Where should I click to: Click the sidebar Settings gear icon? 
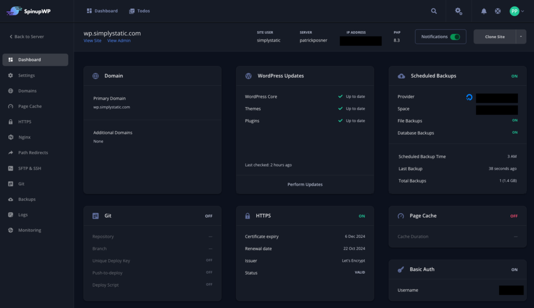point(10,75)
